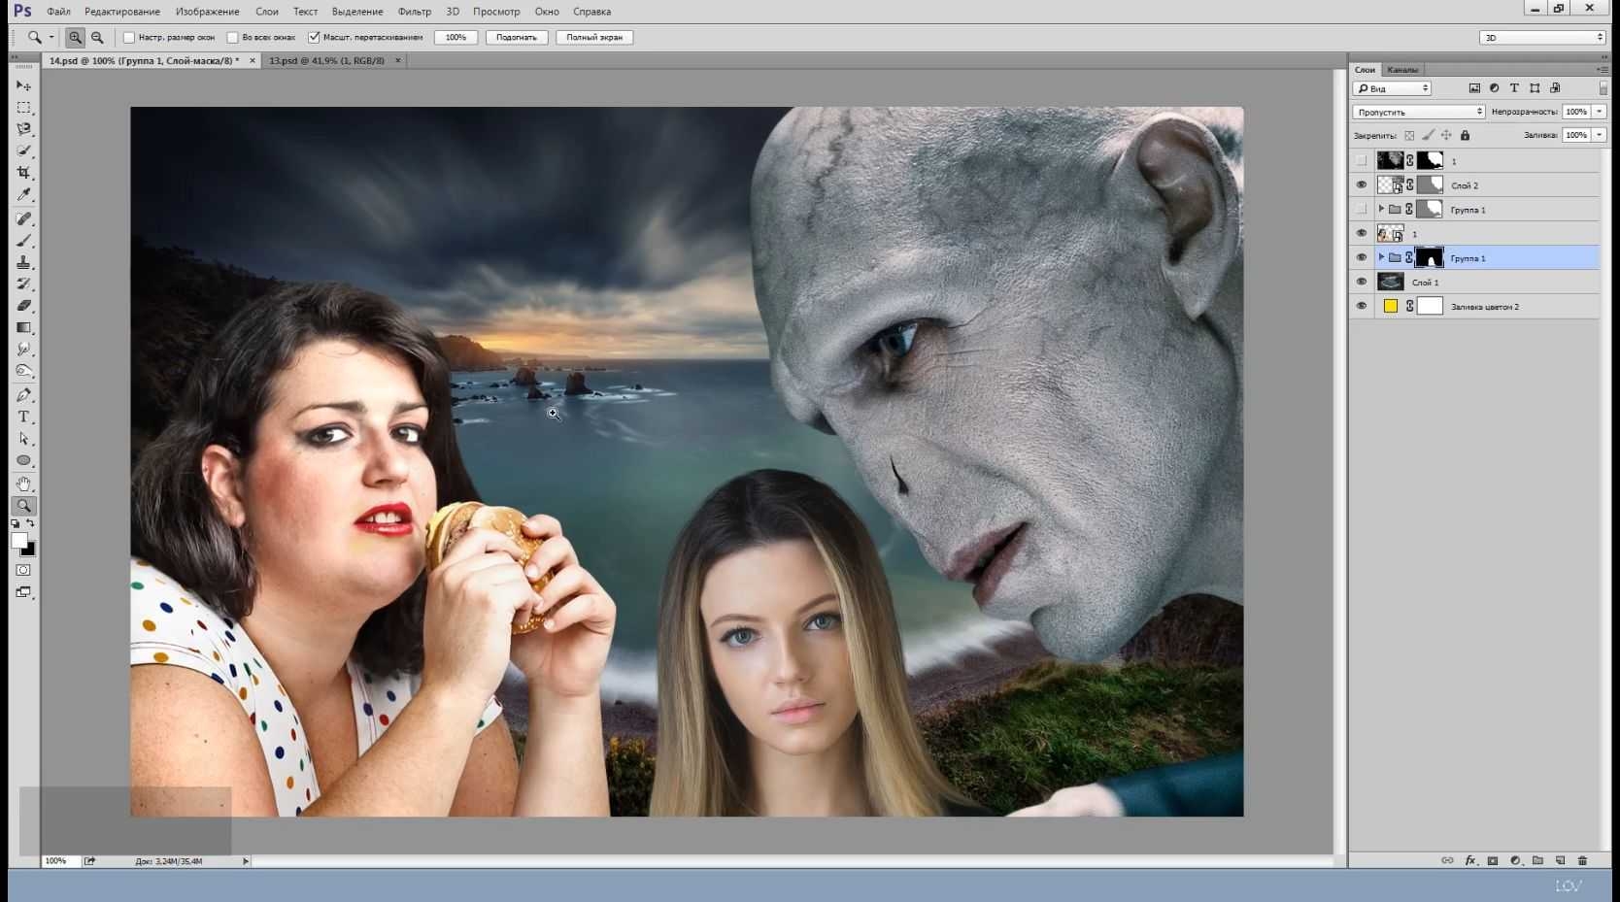Open the Layers panel options menu
1620x902 pixels.
[1601, 70]
